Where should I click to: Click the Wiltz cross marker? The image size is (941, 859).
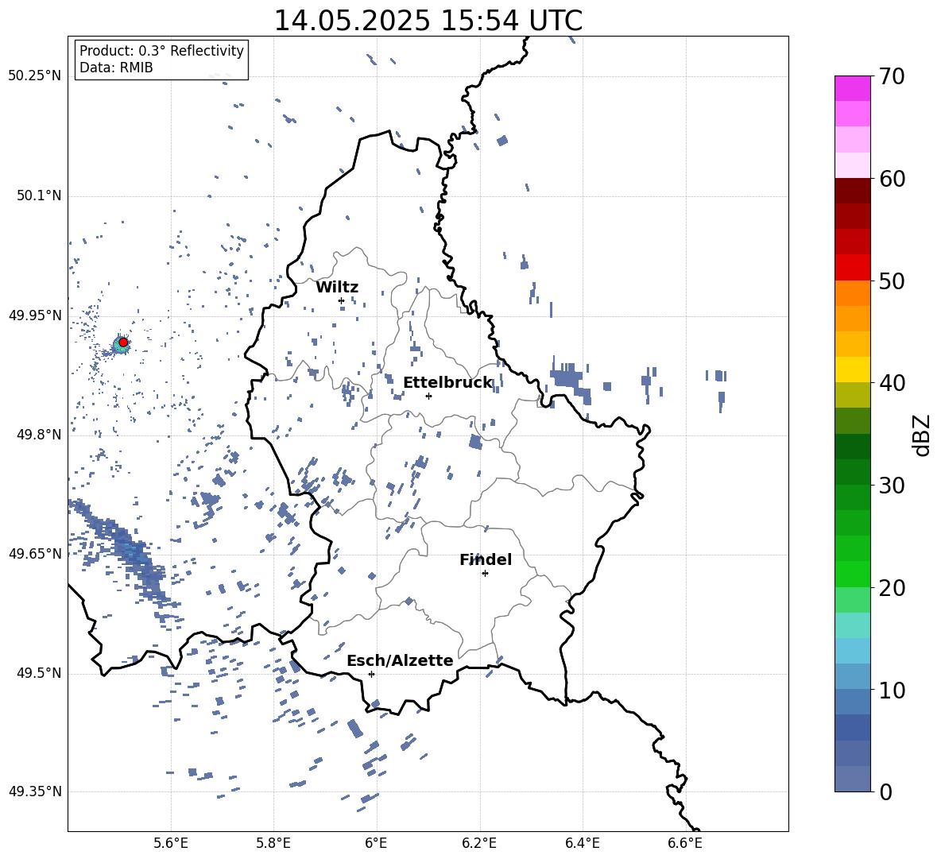pyautogui.click(x=341, y=300)
